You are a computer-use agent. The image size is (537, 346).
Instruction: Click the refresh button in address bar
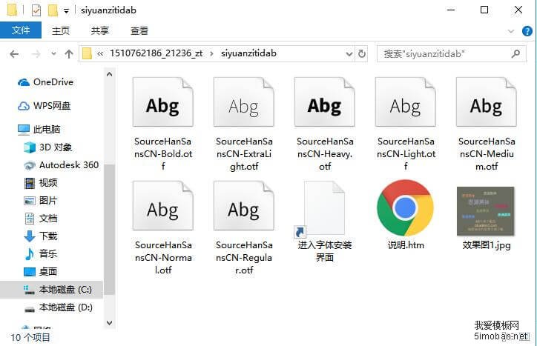[x=361, y=54]
